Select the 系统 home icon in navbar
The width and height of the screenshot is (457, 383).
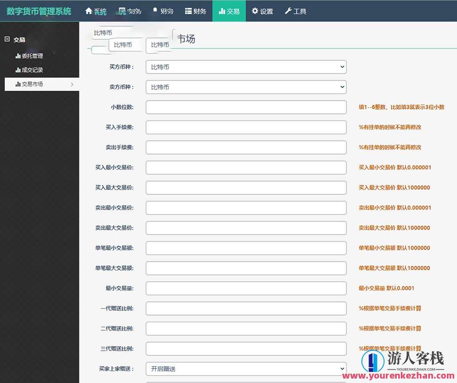88,11
